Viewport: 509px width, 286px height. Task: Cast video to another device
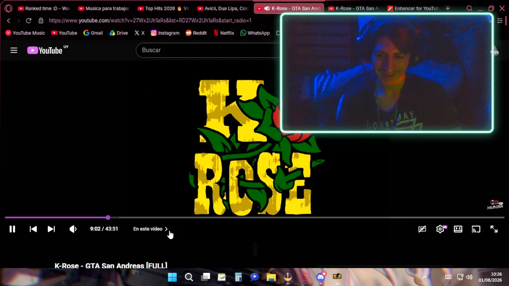coord(476,229)
